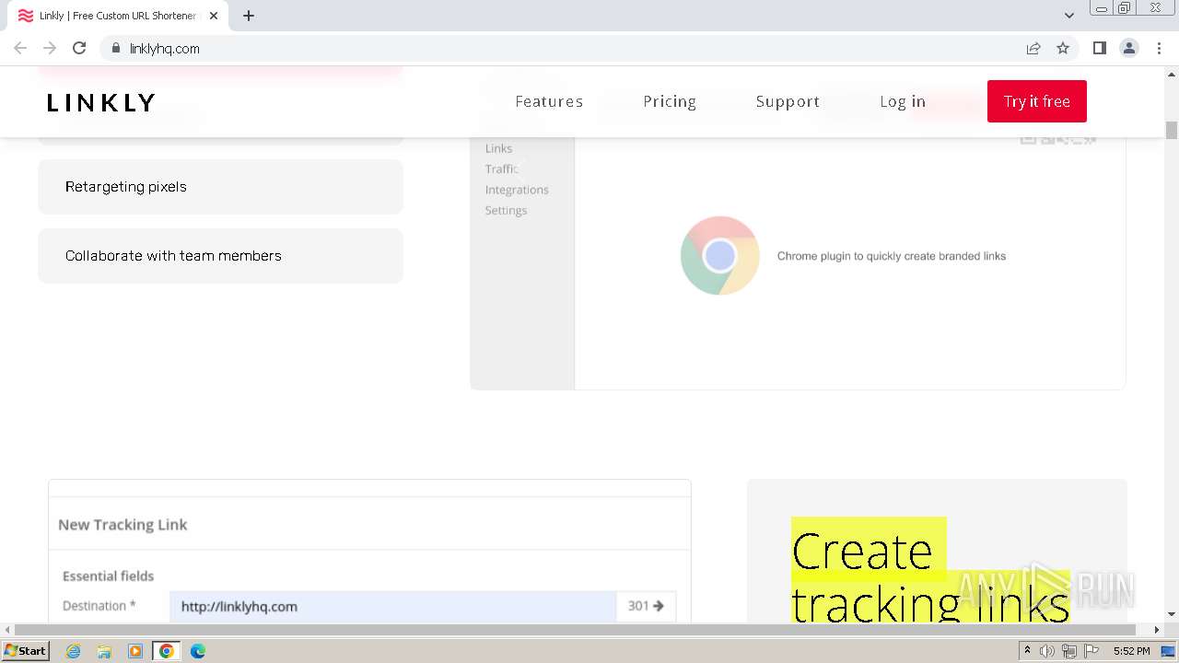Click the Chrome taskbar icon
This screenshot has width=1179, height=663.
coord(167,651)
